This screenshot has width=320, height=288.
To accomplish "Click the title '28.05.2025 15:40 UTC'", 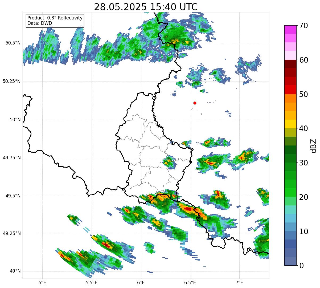I will pyautogui.click(x=146, y=7).
